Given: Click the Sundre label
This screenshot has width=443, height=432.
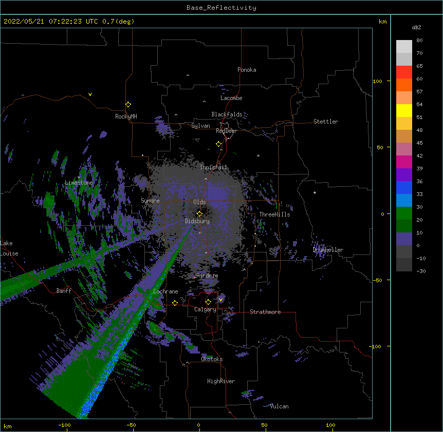Looking at the screenshot, I should [150, 201].
